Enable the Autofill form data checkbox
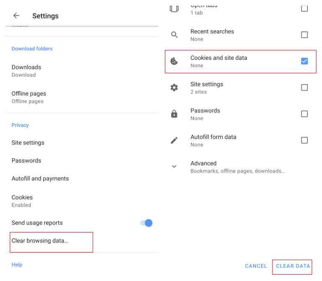This screenshot has height=281, width=322. click(304, 140)
